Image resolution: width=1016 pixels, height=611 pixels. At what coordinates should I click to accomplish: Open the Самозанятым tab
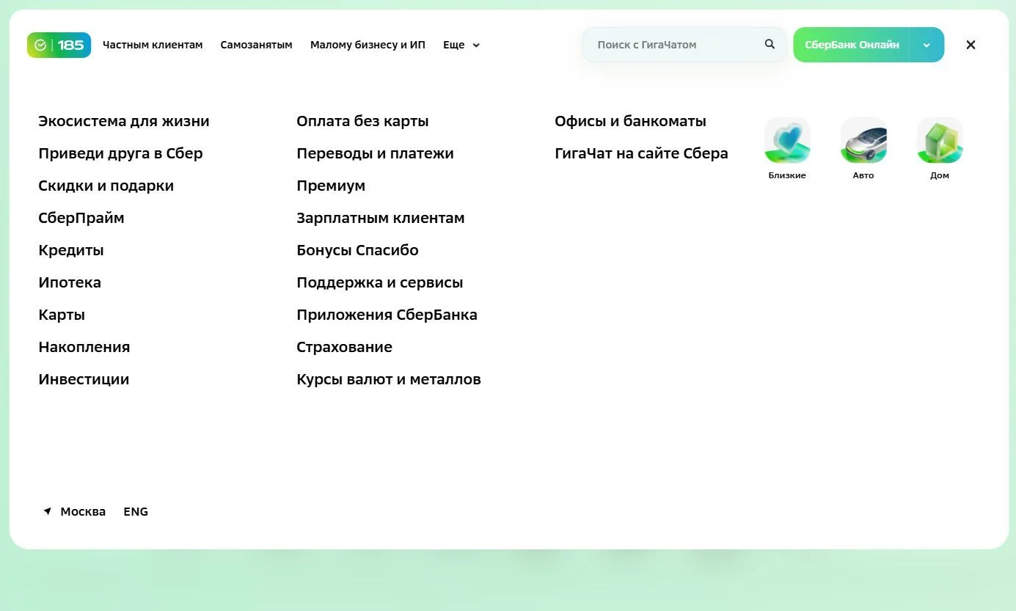[256, 45]
